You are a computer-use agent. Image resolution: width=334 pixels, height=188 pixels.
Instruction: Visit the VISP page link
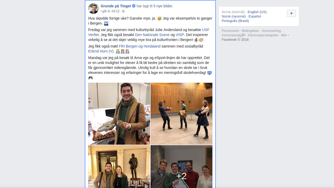[180, 35]
